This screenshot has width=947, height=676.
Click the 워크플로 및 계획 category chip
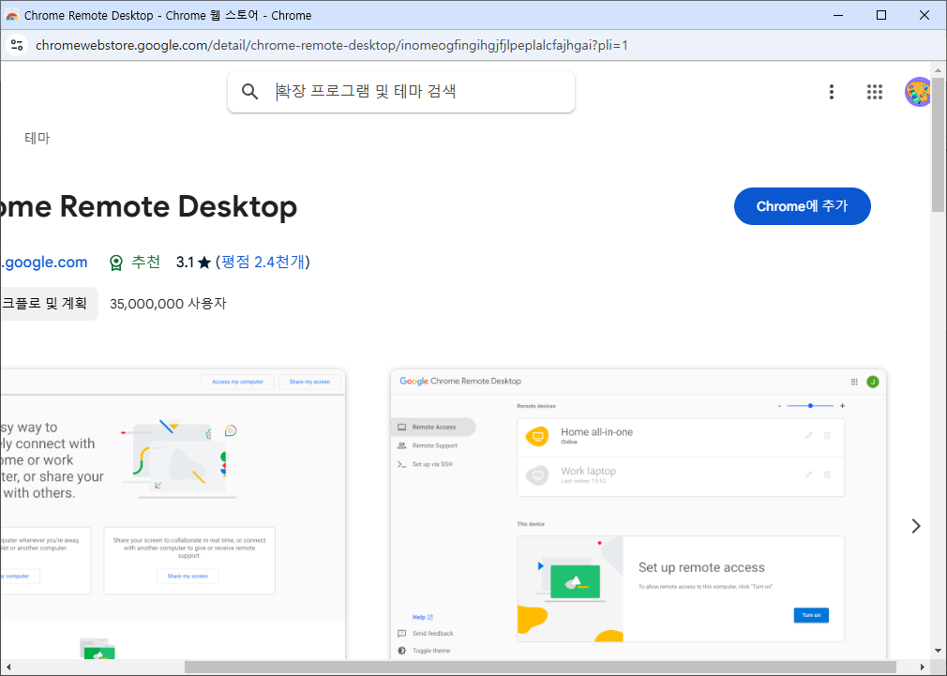49,303
